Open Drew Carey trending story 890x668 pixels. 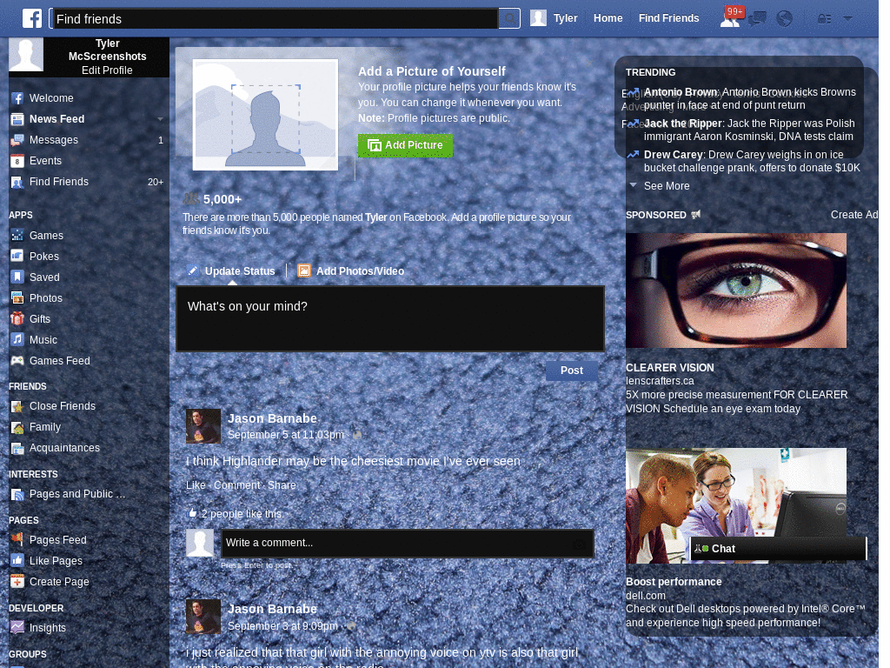[x=752, y=161]
